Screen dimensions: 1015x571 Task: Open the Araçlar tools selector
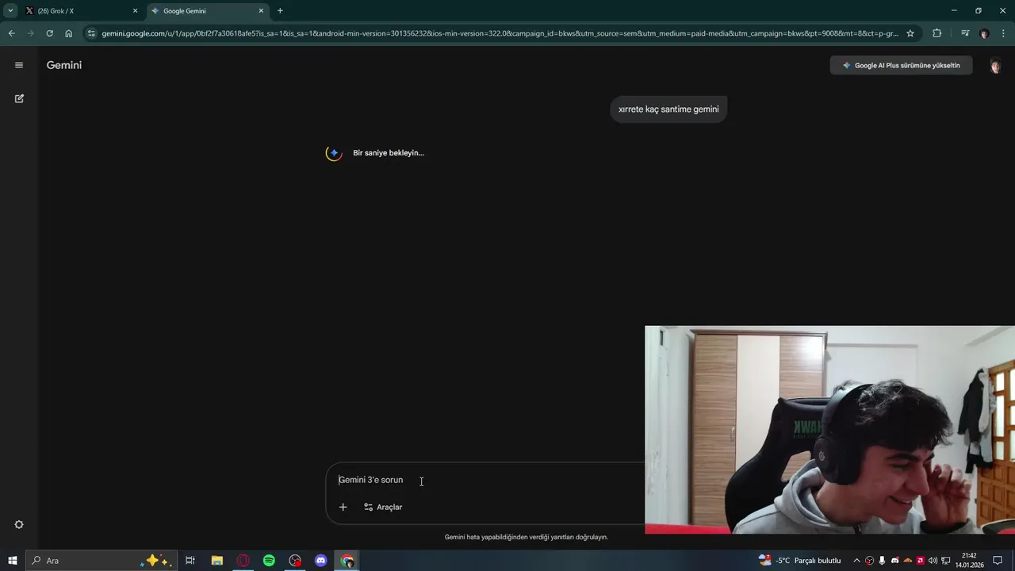(383, 507)
